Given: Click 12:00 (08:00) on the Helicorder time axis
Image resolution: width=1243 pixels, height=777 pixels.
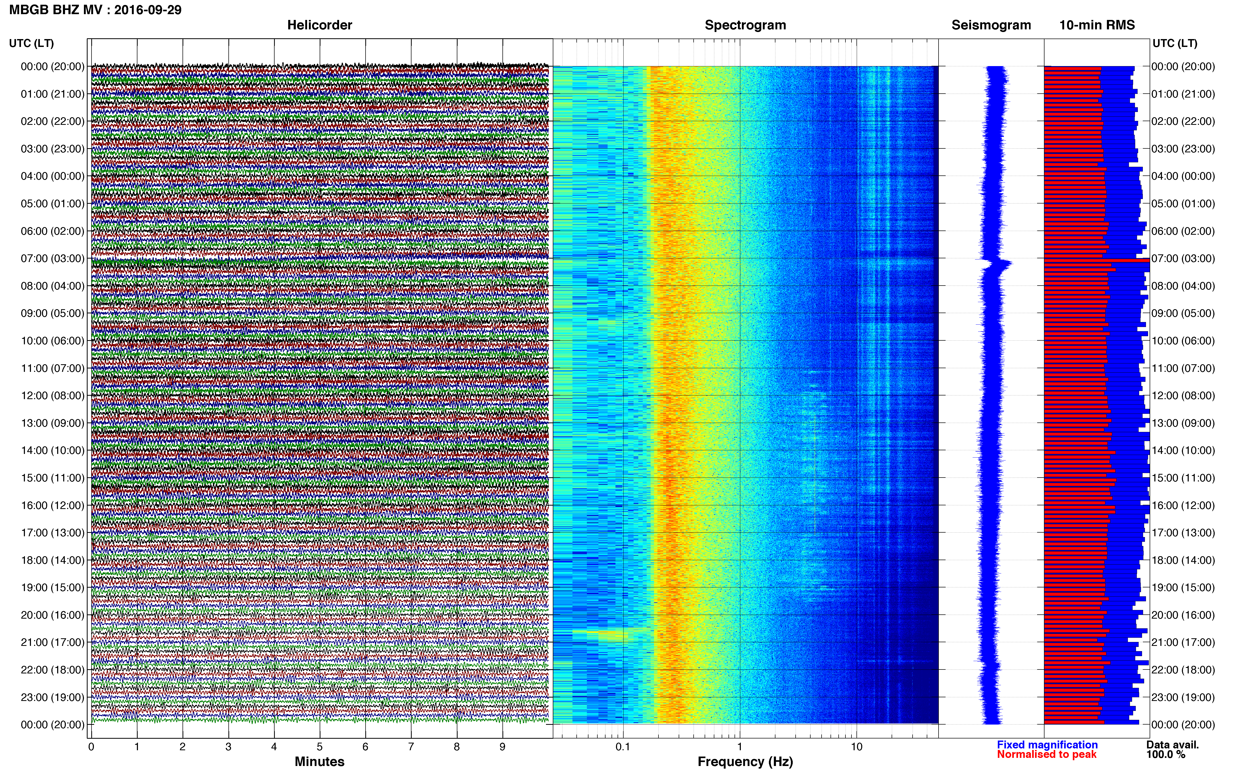Looking at the screenshot, I should [52, 396].
